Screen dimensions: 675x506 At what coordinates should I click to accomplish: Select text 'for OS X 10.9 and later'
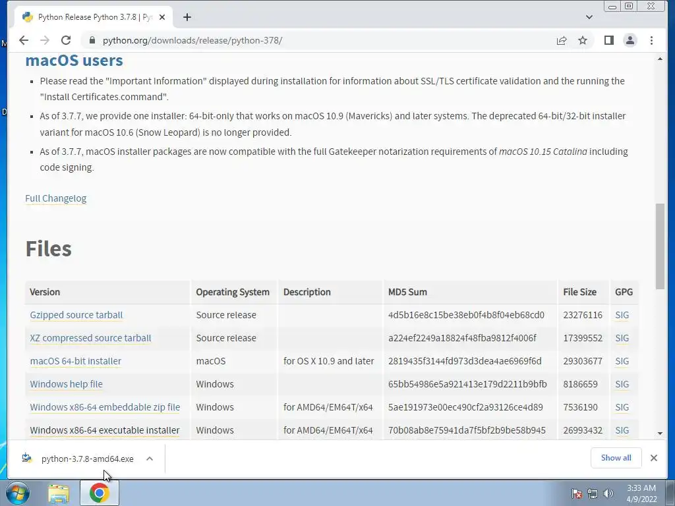[328, 361]
